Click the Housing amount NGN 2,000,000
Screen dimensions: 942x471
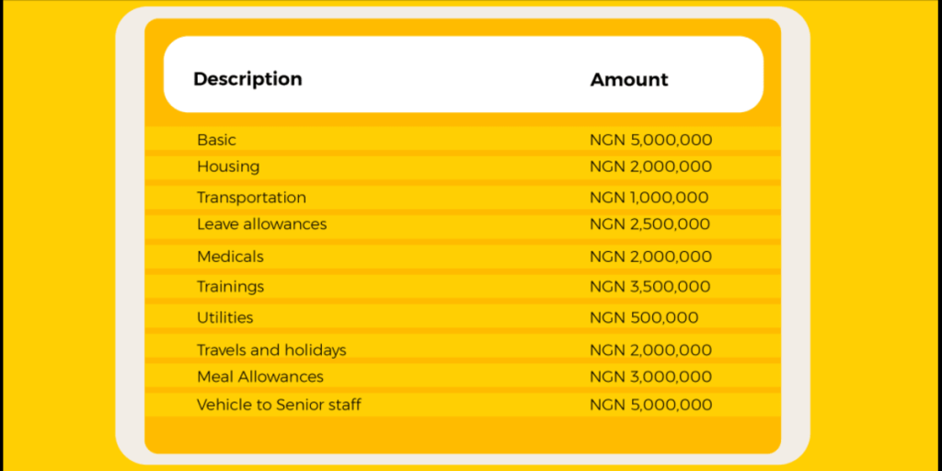[650, 167]
